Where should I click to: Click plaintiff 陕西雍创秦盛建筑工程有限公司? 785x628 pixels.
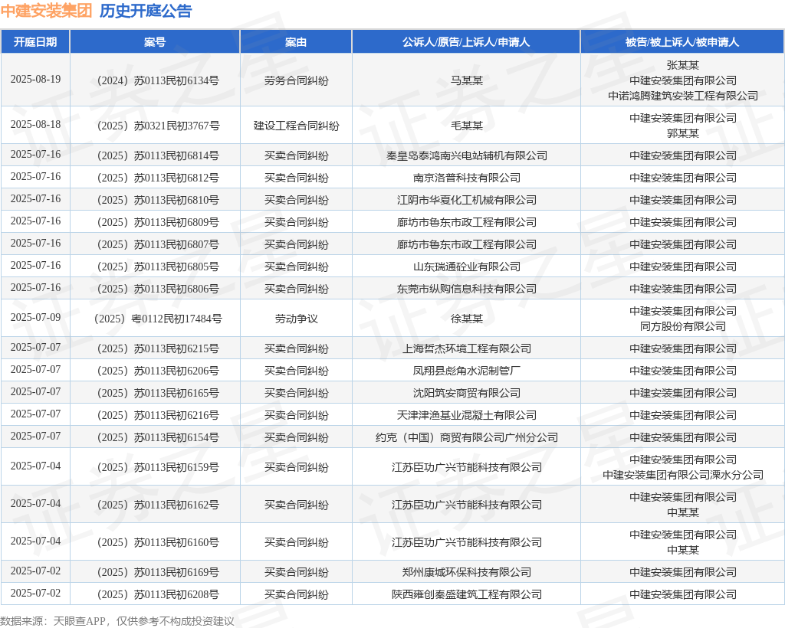(x=467, y=594)
